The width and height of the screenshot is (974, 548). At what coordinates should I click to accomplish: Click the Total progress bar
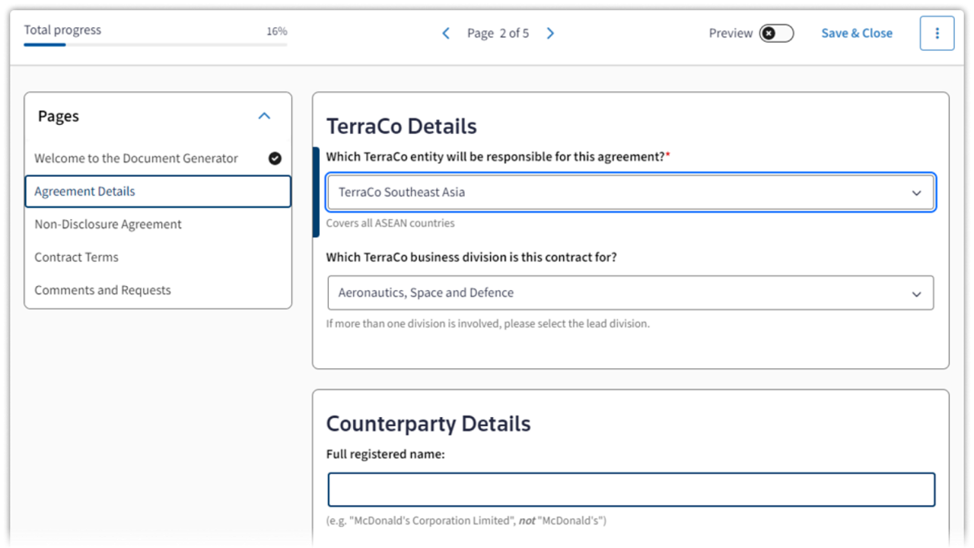tap(155, 45)
